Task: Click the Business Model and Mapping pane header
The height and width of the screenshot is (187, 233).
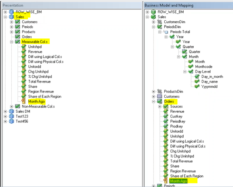Action: pyautogui.click(x=188, y=5)
